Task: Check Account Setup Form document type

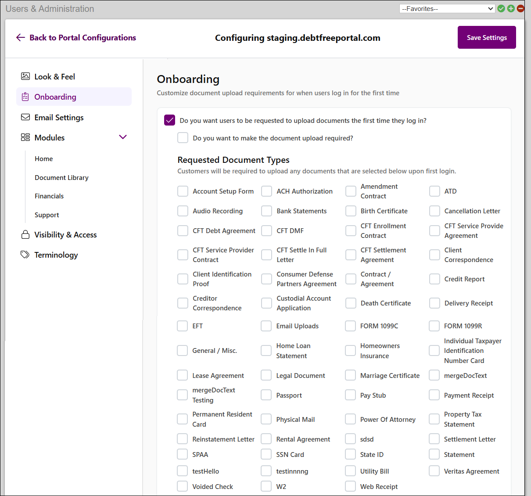Action: click(x=183, y=191)
